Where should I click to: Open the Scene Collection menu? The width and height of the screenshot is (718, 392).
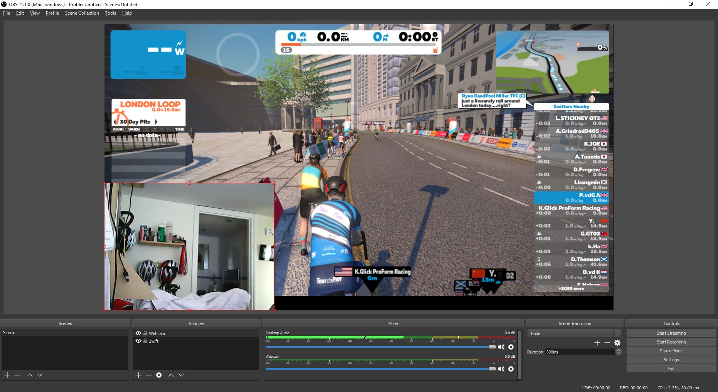(x=82, y=13)
